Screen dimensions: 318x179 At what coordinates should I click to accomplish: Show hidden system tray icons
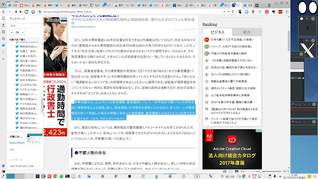[280, 176]
